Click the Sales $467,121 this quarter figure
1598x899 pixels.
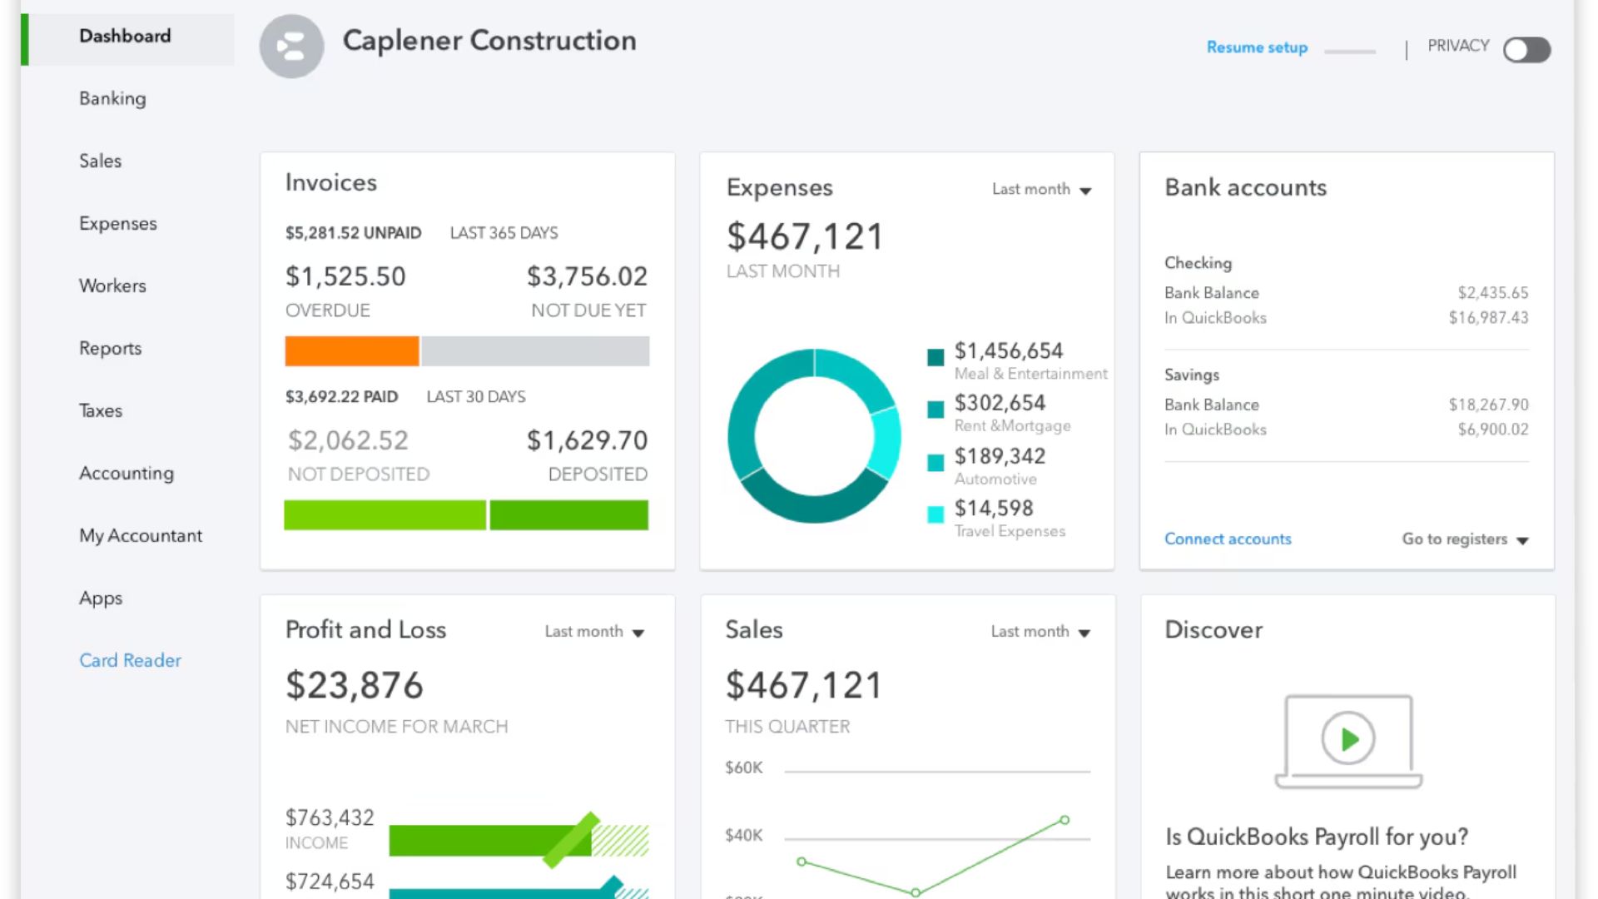click(804, 686)
